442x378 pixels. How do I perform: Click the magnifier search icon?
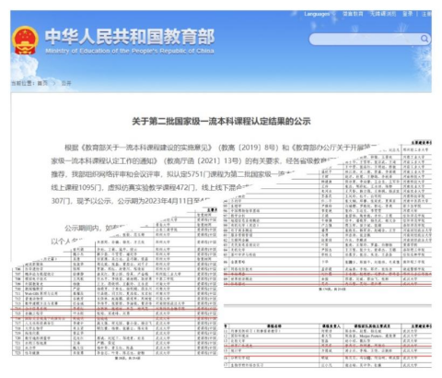pyautogui.click(x=425, y=39)
